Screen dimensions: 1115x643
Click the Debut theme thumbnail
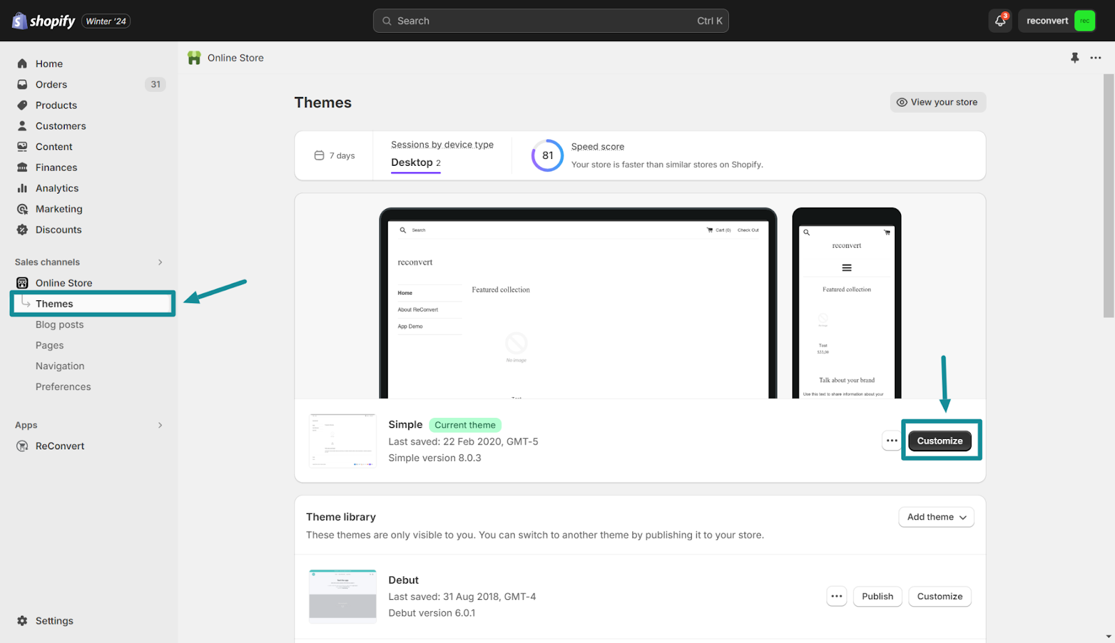pyautogui.click(x=342, y=596)
